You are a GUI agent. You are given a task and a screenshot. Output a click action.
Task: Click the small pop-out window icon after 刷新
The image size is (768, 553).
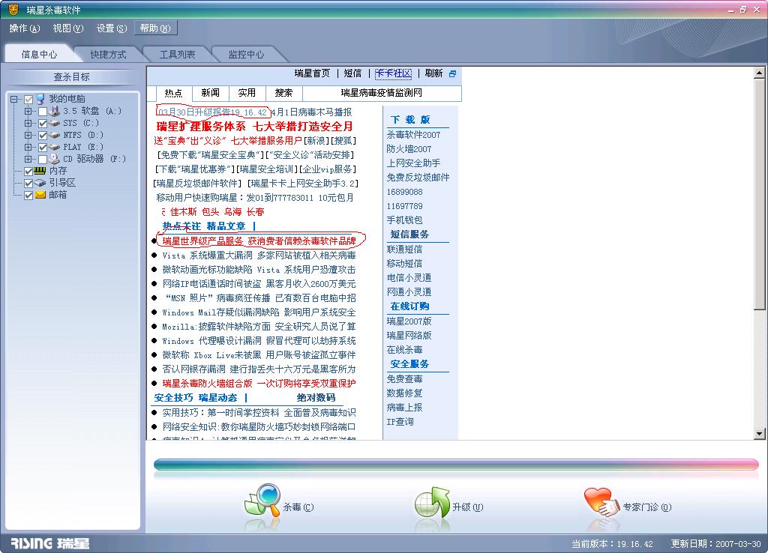click(x=452, y=74)
